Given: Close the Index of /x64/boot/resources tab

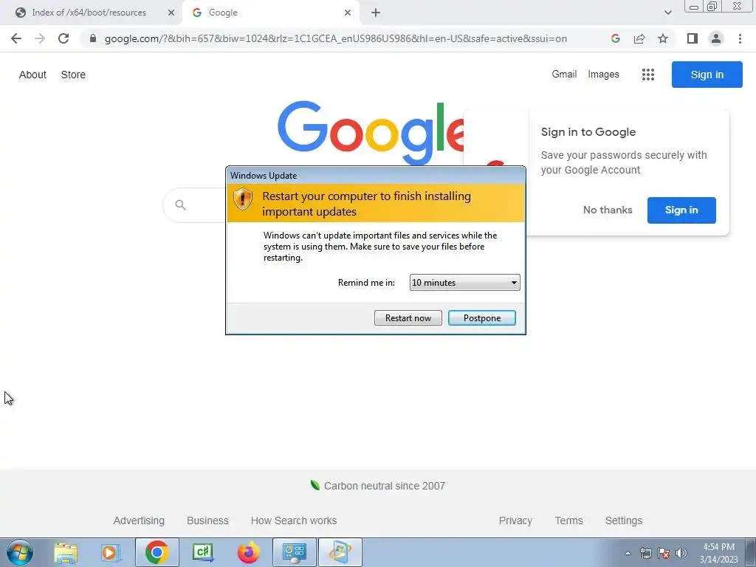Looking at the screenshot, I should (171, 13).
